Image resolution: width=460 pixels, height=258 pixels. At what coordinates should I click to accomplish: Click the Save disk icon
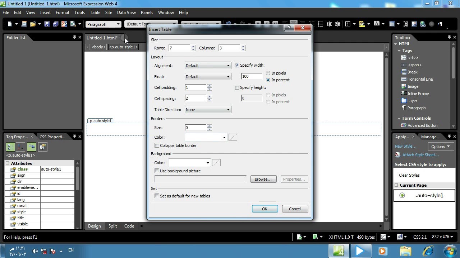point(47,24)
